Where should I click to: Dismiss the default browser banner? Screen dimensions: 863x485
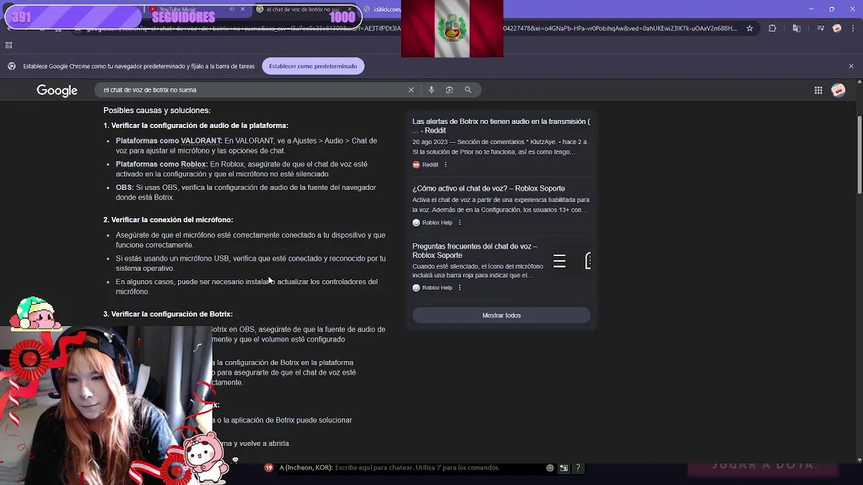[851, 66]
